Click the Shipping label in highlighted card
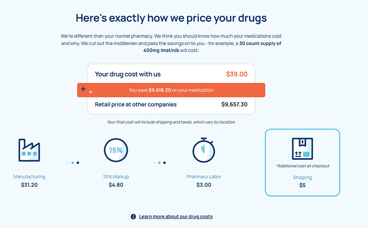 (x=302, y=177)
